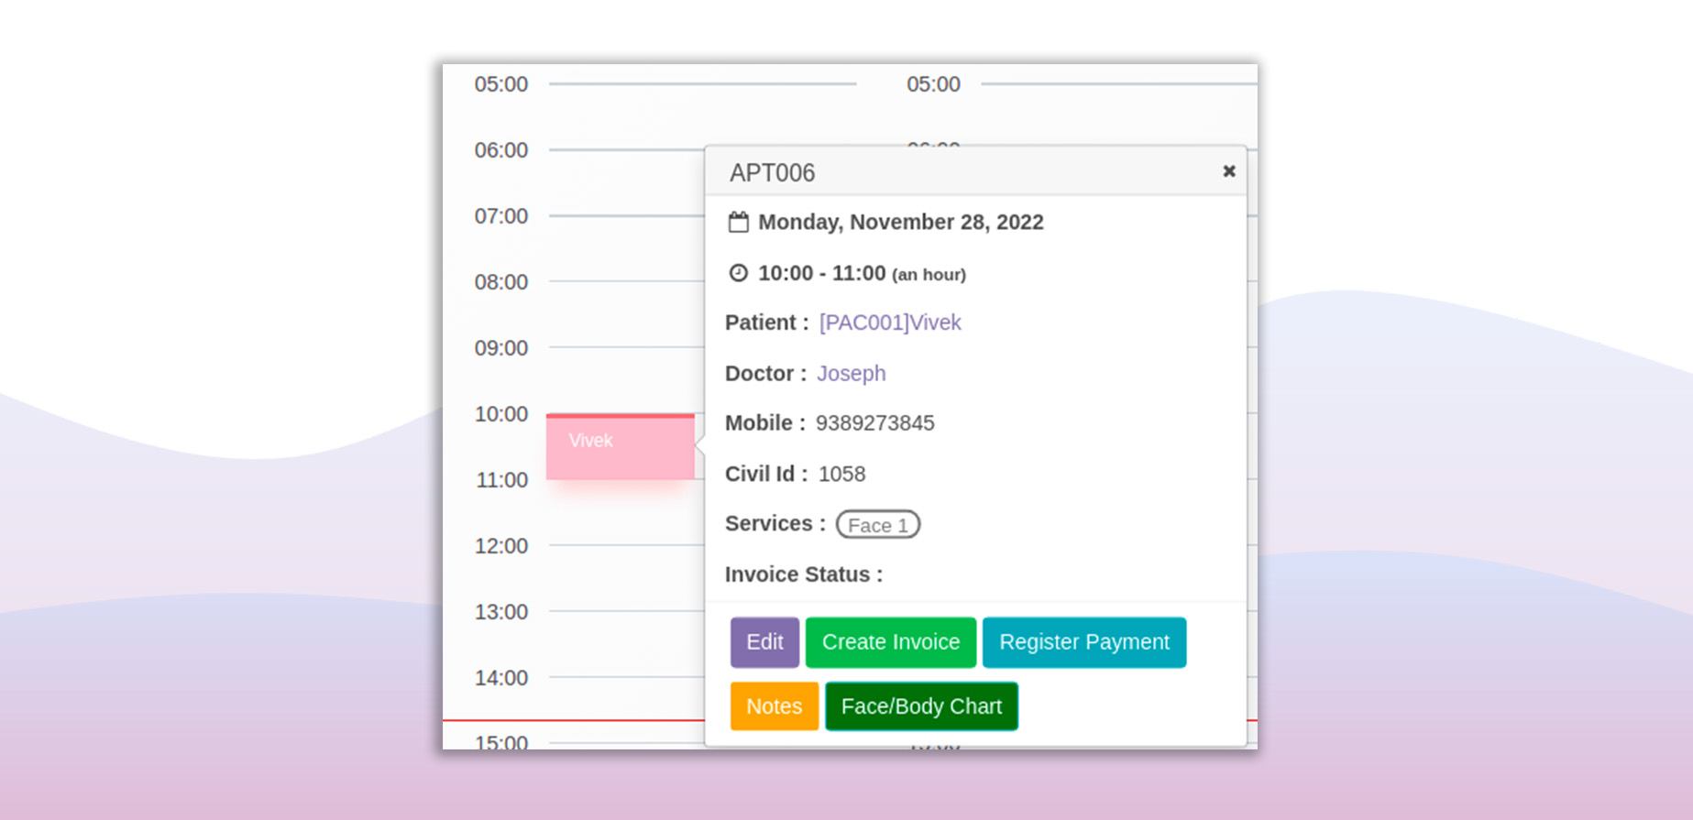Click the Register Payment button

[1083, 642]
